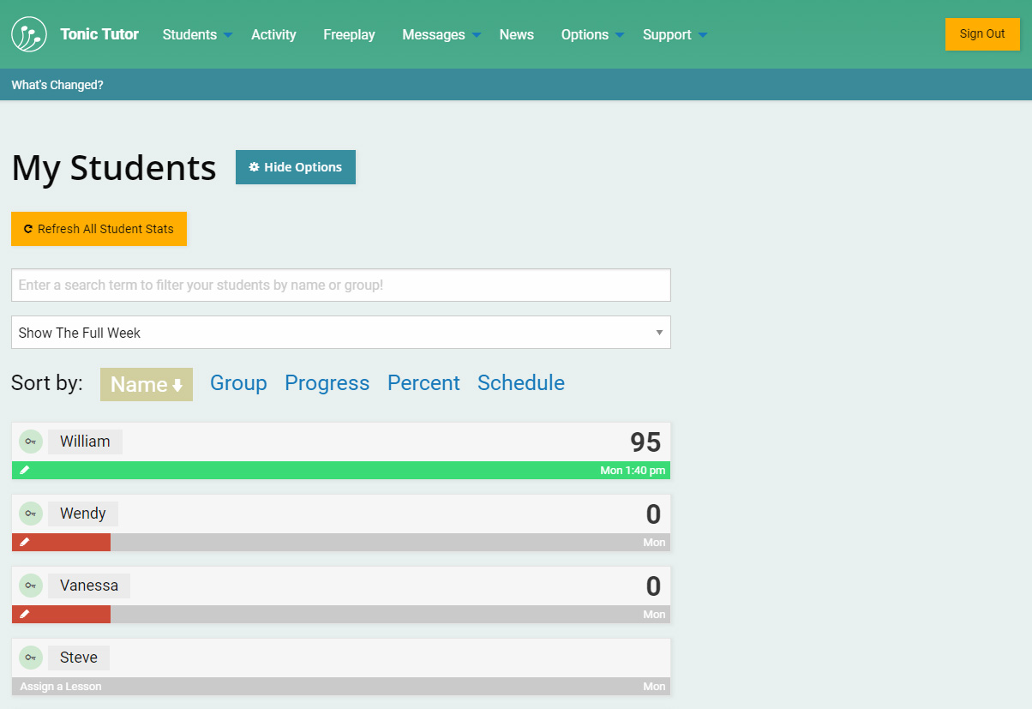1032x709 pixels.
Task: Open the Show The Full Week dropdown
Action: 340,333
